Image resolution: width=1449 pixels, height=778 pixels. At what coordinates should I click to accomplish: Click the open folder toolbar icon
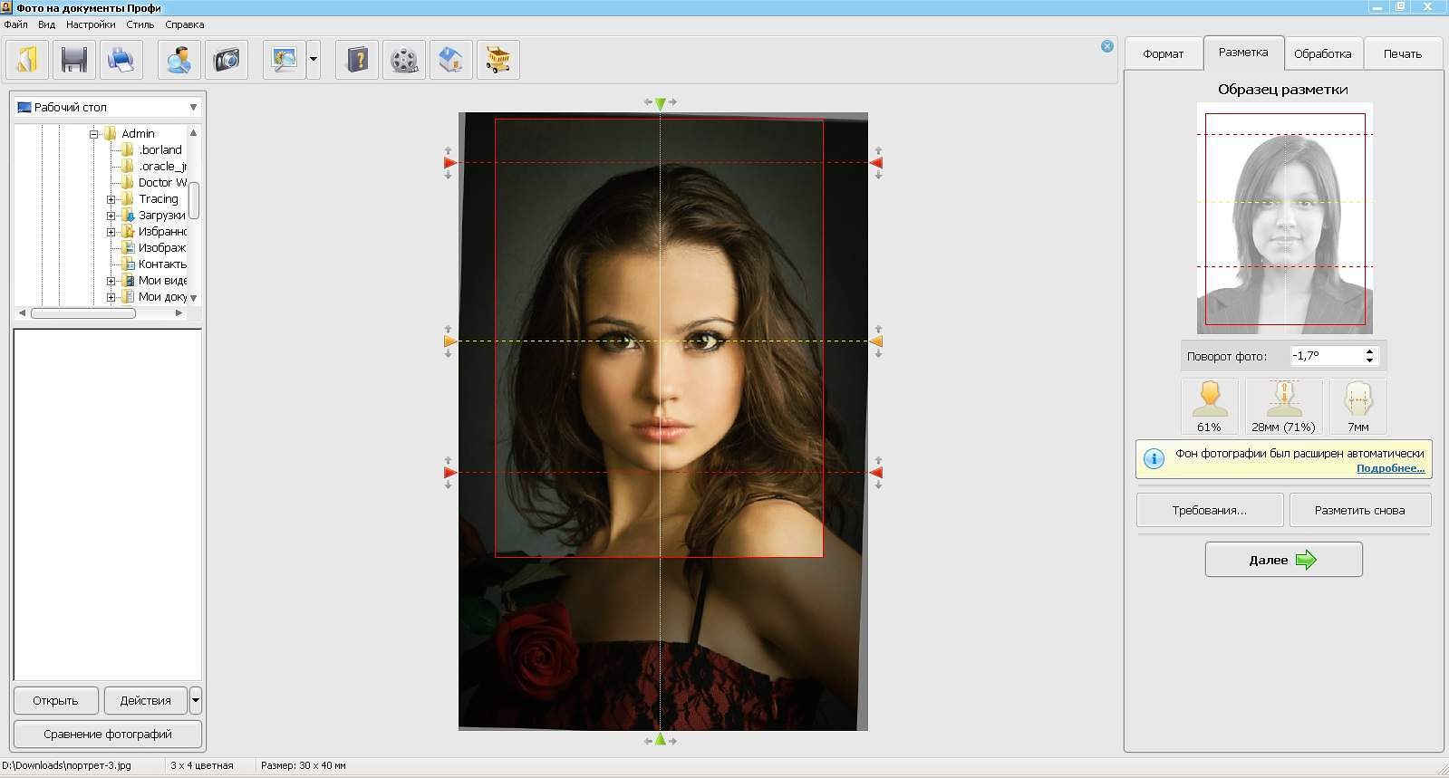(x=27, y=60)
